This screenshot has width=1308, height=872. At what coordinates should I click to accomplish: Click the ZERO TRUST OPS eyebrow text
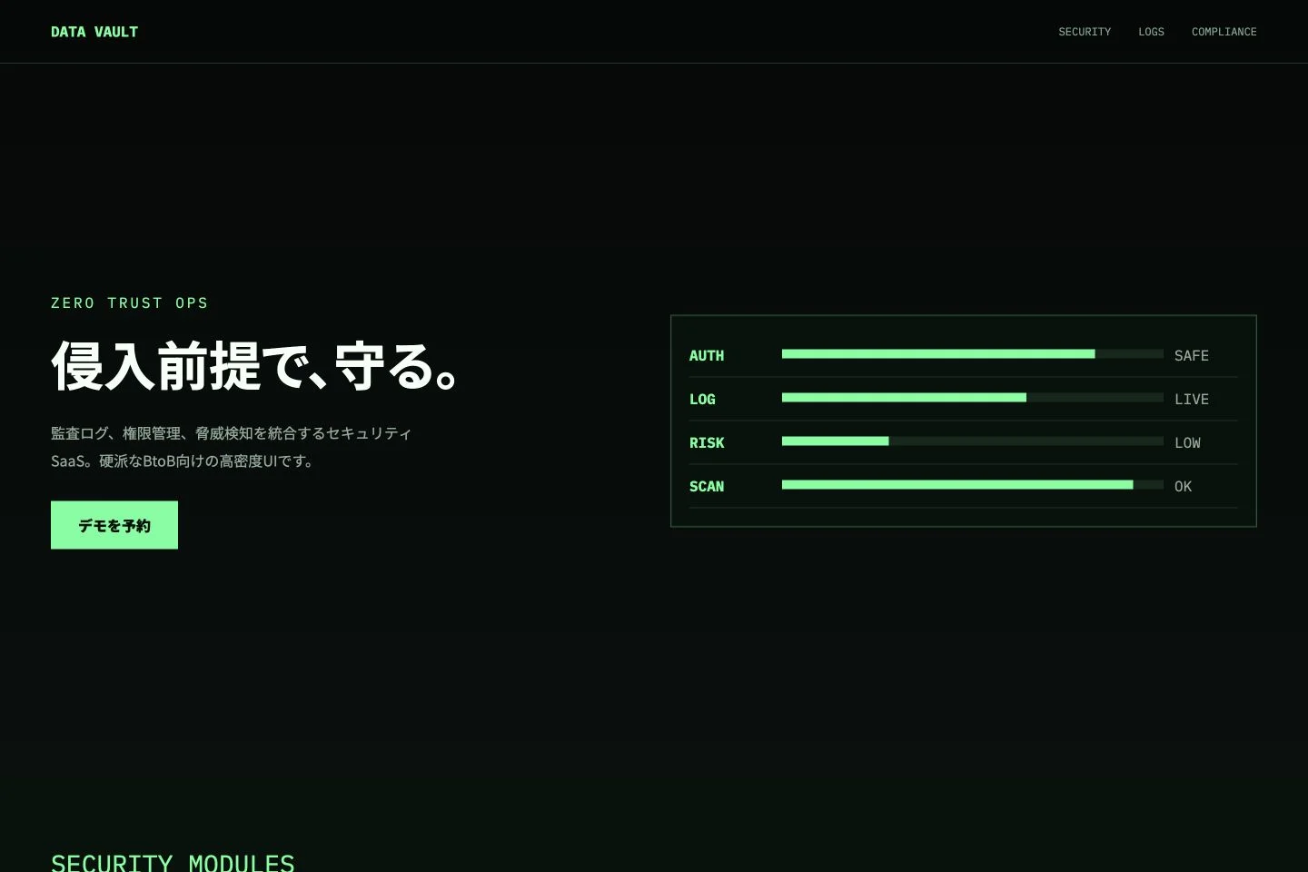(130, 303)
